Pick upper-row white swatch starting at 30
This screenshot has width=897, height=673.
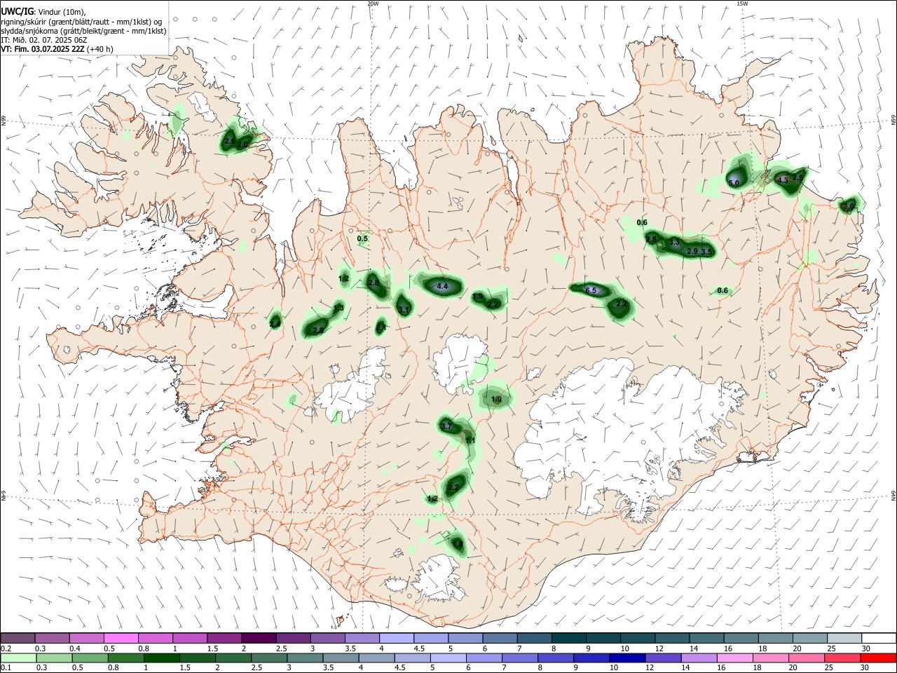[879, 638]
